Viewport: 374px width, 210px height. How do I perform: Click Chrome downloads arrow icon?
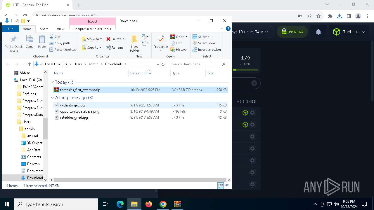coord(340,16)
